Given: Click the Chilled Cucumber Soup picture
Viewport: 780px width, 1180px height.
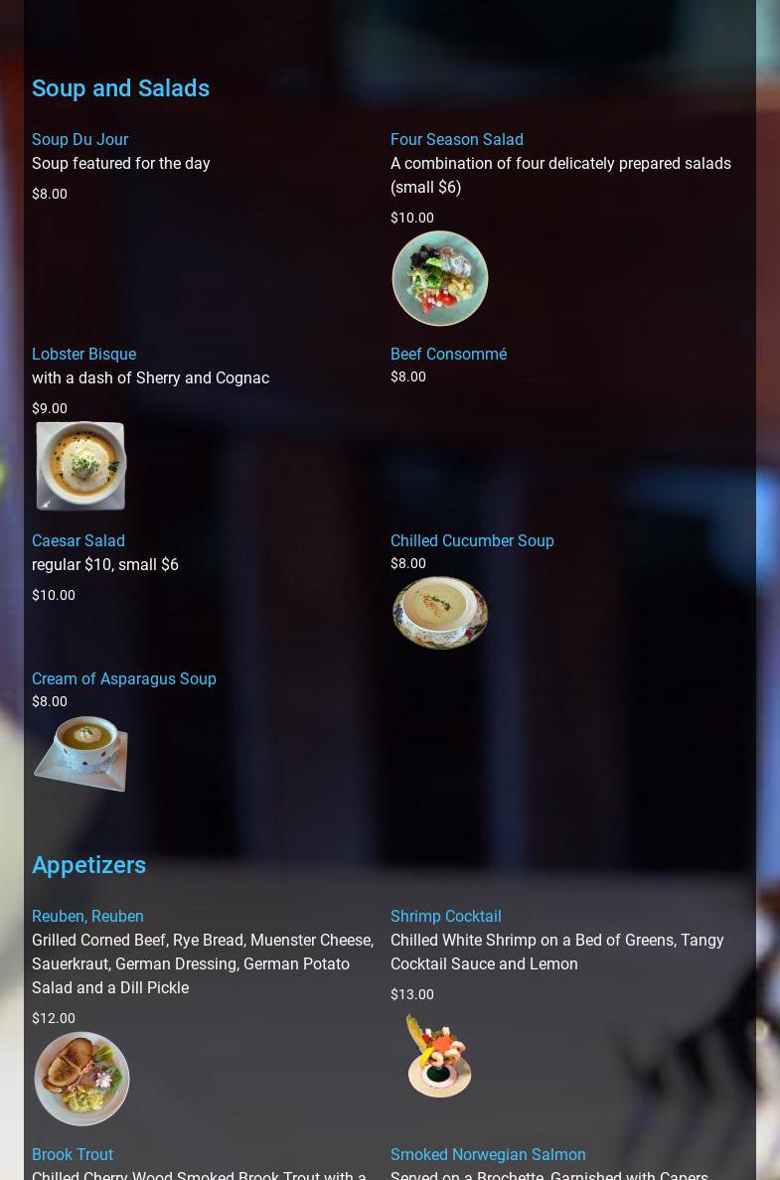Looking at the screenshot, I should (x=440, y=612).
